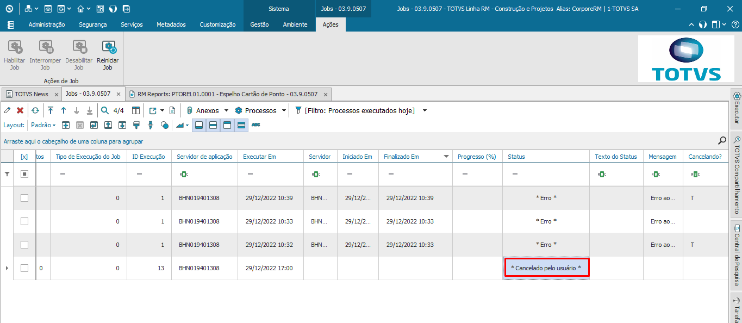This screenshot has width=742, height=323.
Task: Click the Executar Em filter field
Action: [x=270, y=174]
